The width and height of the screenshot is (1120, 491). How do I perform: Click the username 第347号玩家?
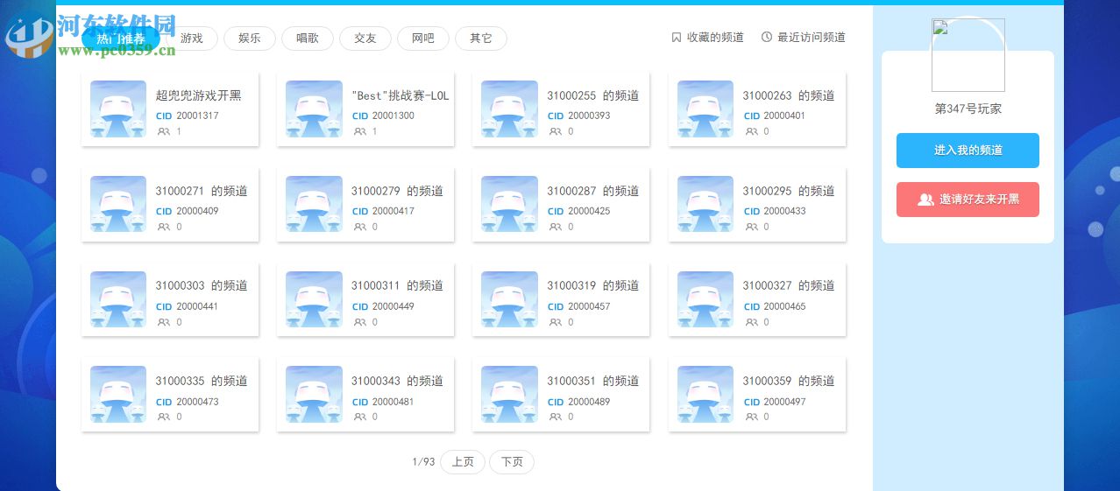pyautogui.click(x=968, y=109)
